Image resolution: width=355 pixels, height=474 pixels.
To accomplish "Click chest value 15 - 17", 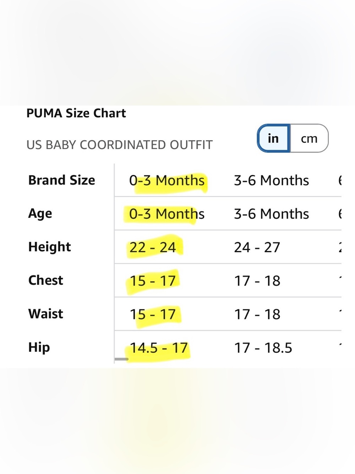I will 153,281.
